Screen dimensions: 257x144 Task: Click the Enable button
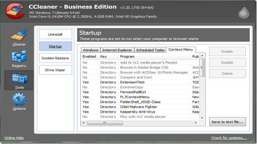(227, 52)
